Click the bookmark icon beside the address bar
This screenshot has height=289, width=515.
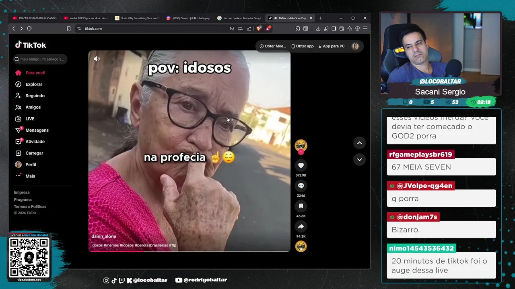(69, 28)
